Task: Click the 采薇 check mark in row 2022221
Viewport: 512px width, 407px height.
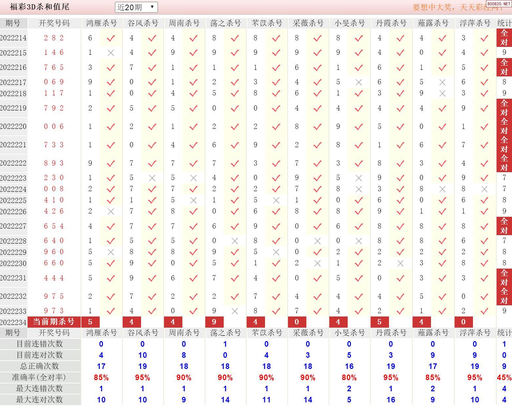Action: [317, 145]
